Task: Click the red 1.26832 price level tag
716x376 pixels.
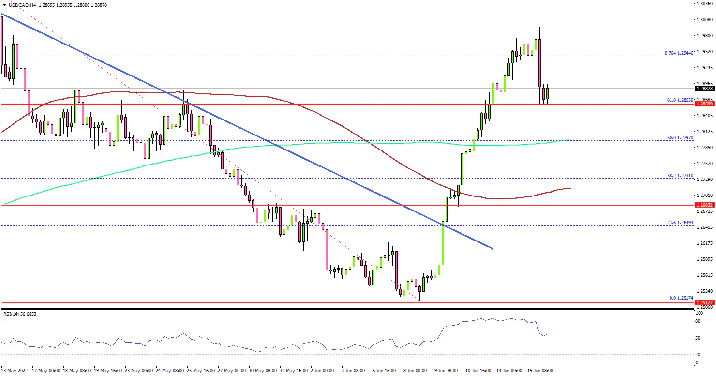Action: pos(705,205)
